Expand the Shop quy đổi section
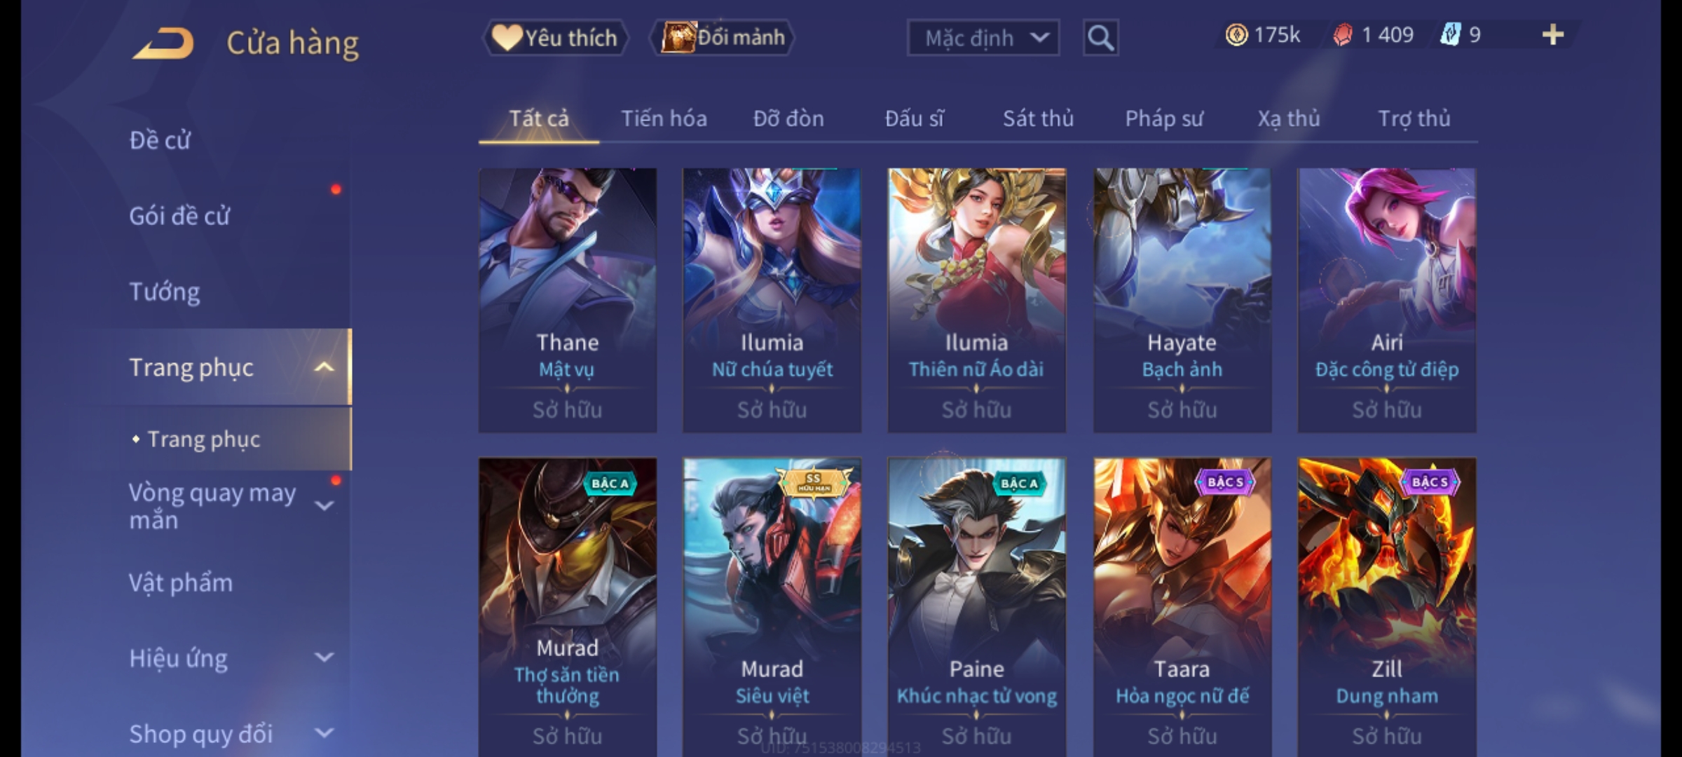This screenshot has width=1682, height=757. (x=324, y=733)
